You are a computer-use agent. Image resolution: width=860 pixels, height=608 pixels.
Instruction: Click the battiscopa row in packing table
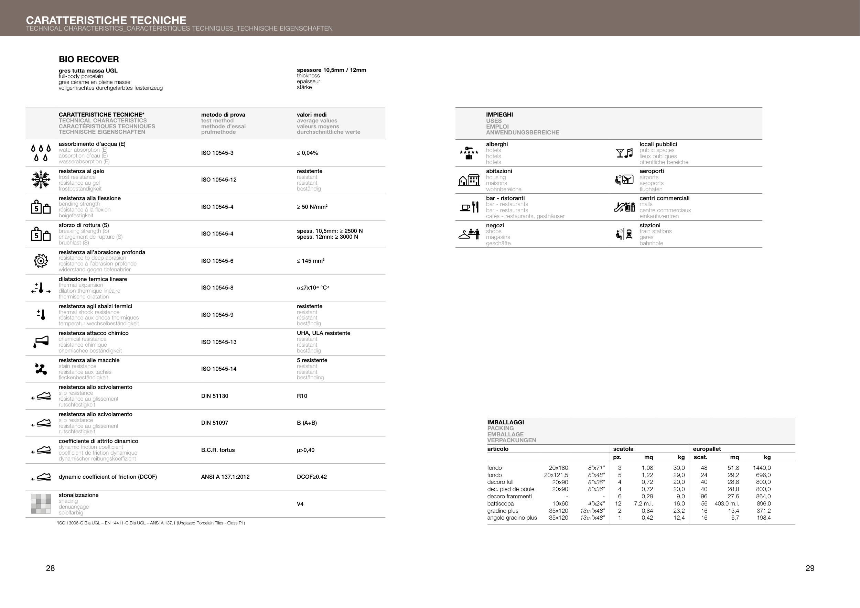[501, 503]
